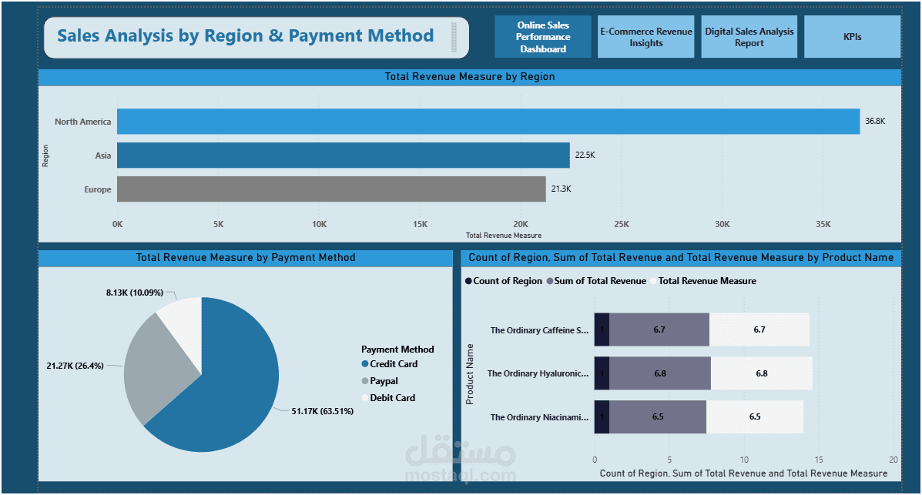This screenshot has height=495, width=922.
Task: Click the 21.3K data label
Action: click(x=561, y=189)
